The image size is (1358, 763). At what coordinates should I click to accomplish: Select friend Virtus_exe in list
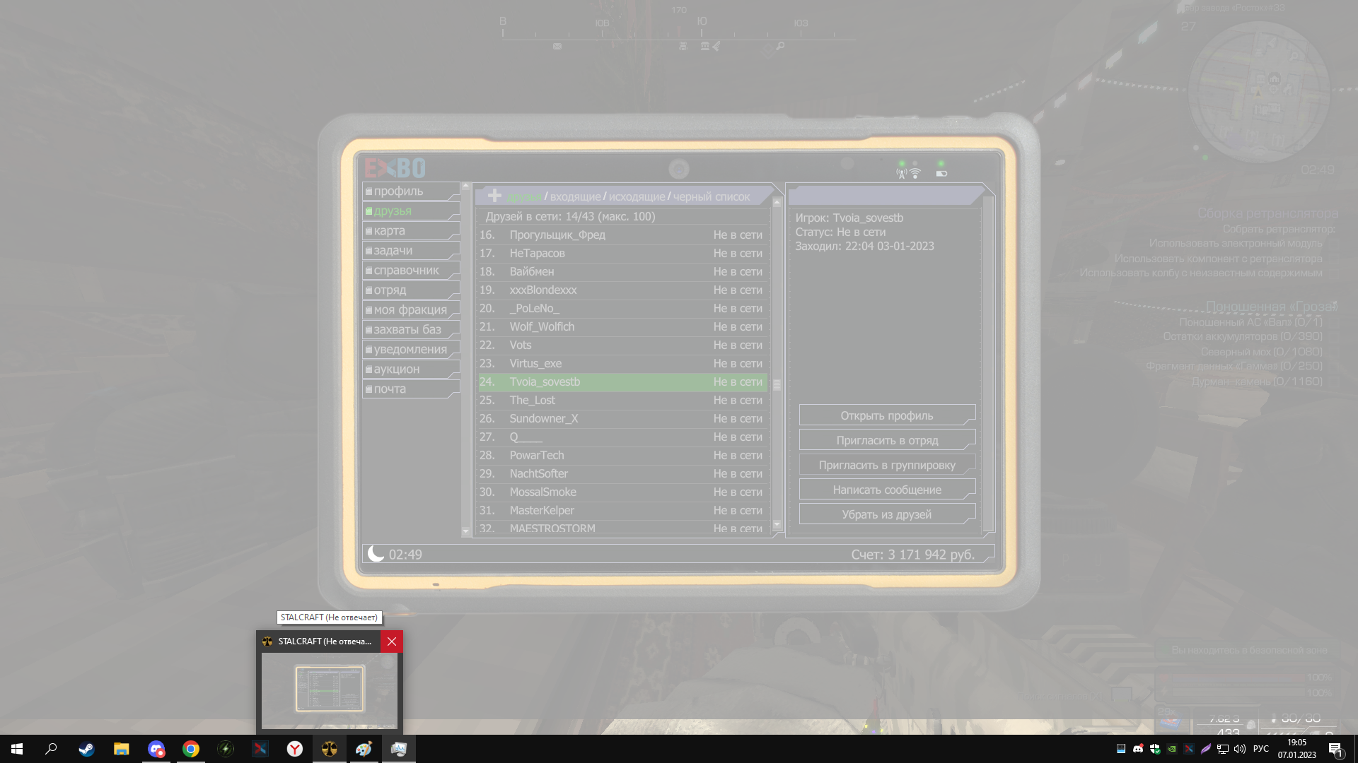point(622,364)
